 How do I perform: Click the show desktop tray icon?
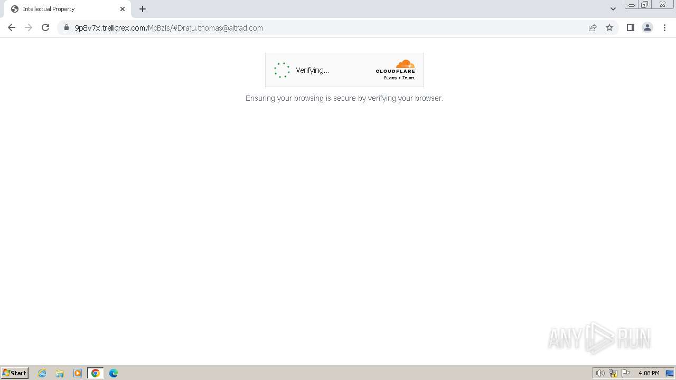(670, 373)
